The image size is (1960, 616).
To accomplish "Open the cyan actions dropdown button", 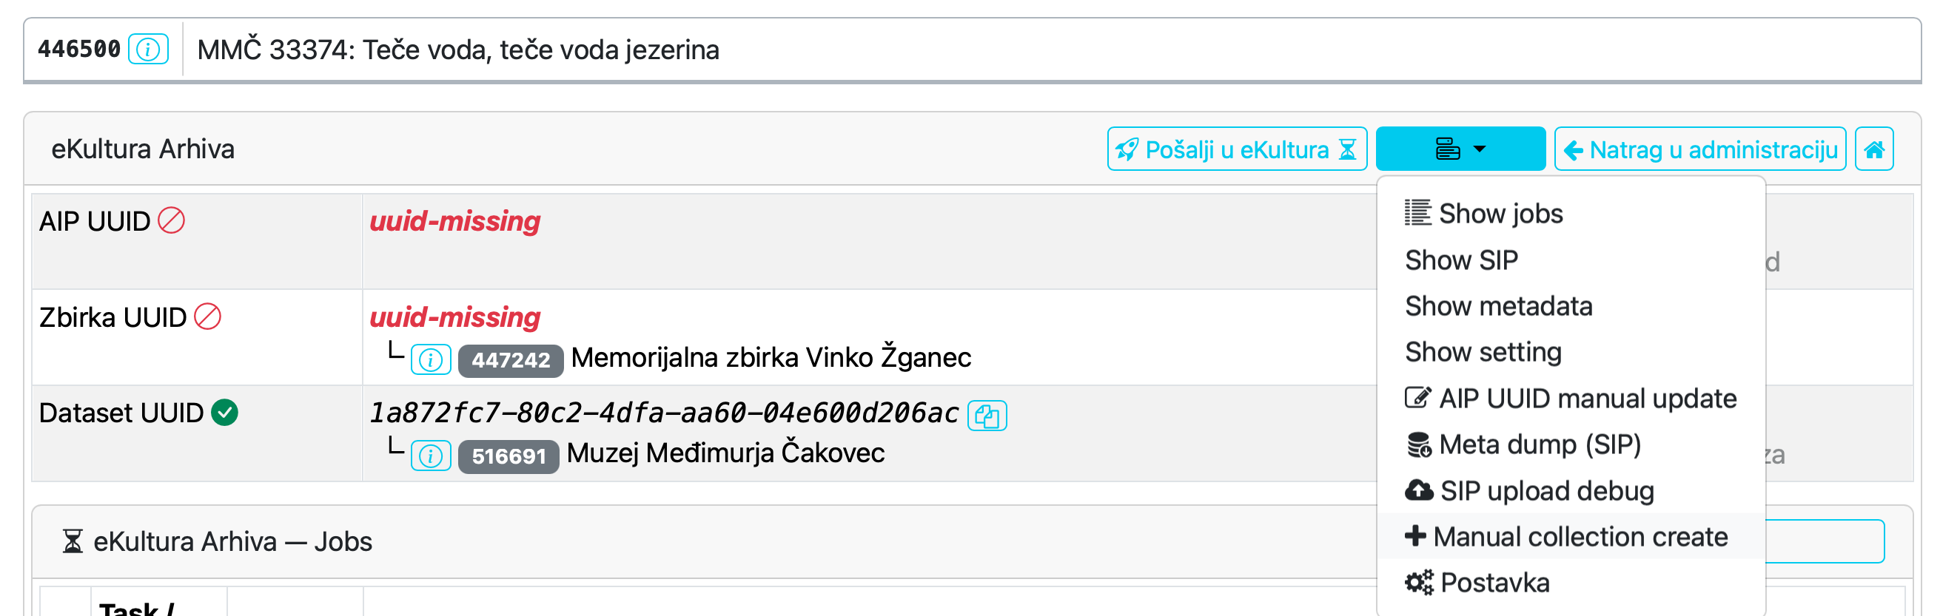I will pos(1460,149).
